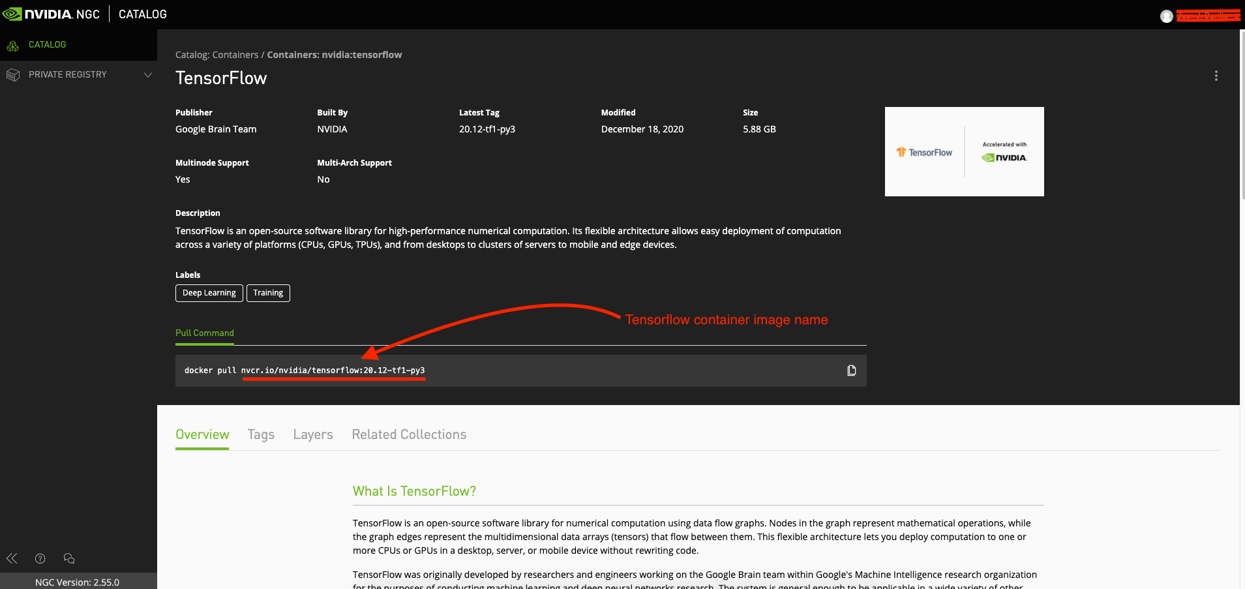This screenshot has height=589, width=1245.
Task: Switch to the Overview tab
Action: pyautogui.click(x=202, y=434)
